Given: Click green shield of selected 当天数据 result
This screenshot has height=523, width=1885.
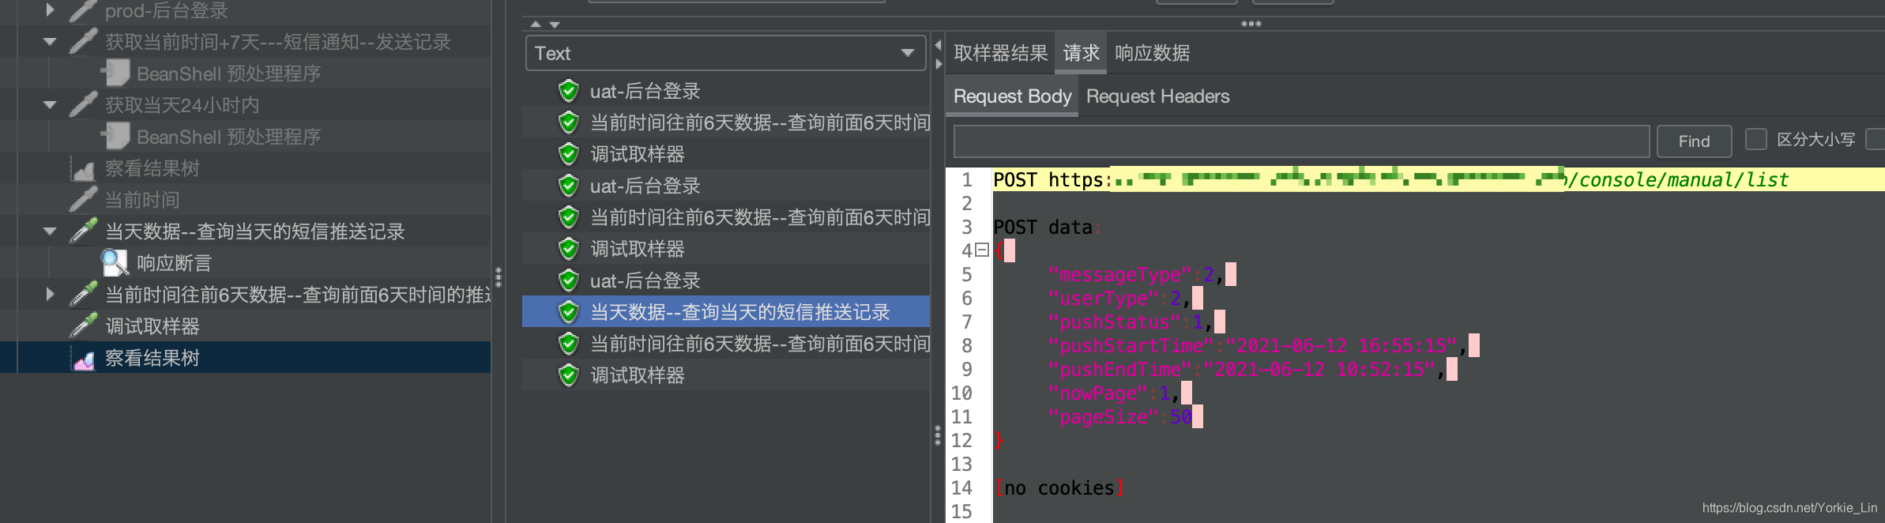Looking at the screenshot, I should (568, 312).
